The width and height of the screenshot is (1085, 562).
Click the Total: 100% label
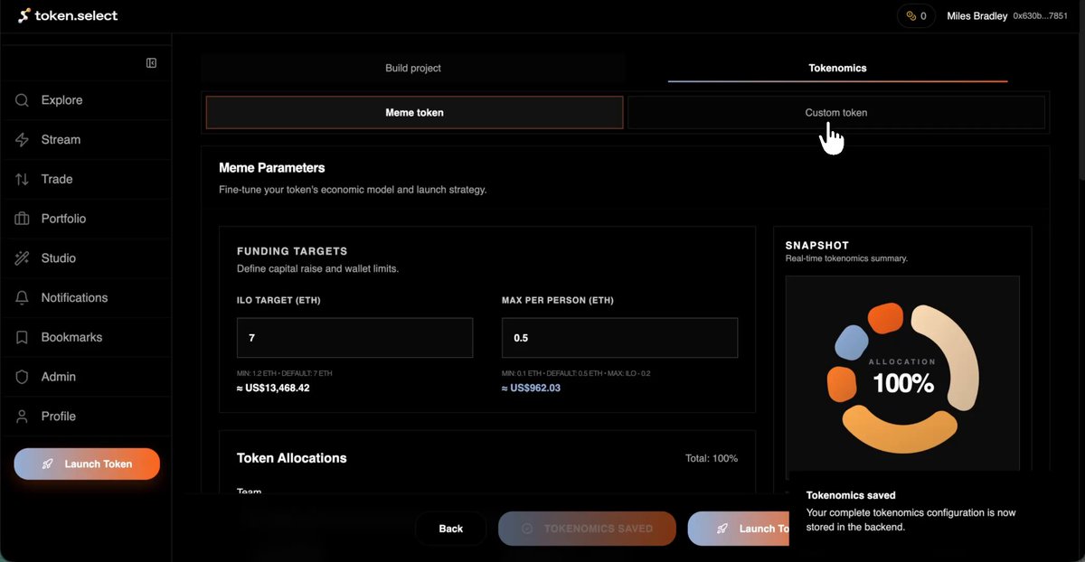click(x=712, y=459)
